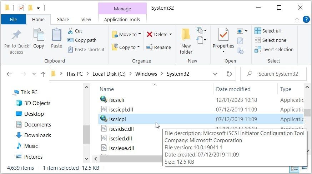
Task: Expand the Properties dropdown arrow
Action: 223,51
